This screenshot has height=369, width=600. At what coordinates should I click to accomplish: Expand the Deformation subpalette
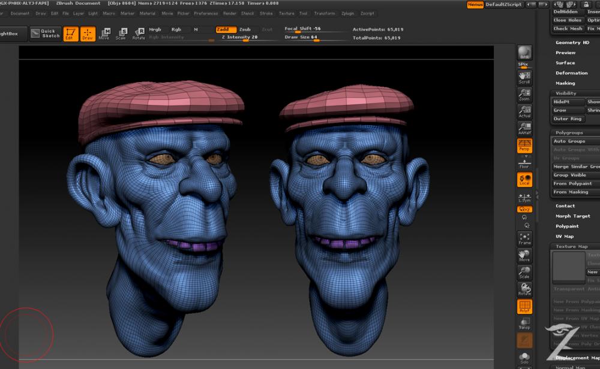[x=571, y=73]
